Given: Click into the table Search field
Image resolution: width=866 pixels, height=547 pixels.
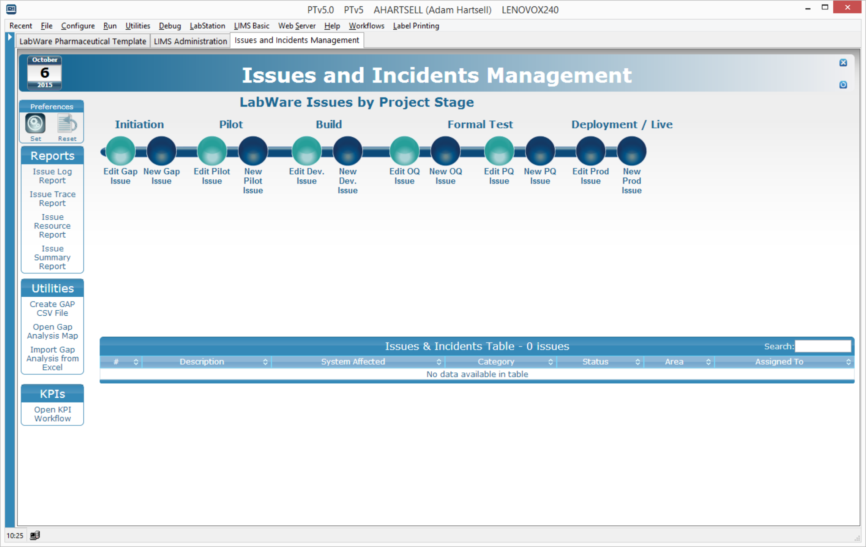Looking at the screenshot, I should point(823,346).
